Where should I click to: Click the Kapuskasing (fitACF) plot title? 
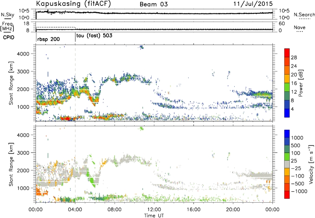(x=73, y=4)
